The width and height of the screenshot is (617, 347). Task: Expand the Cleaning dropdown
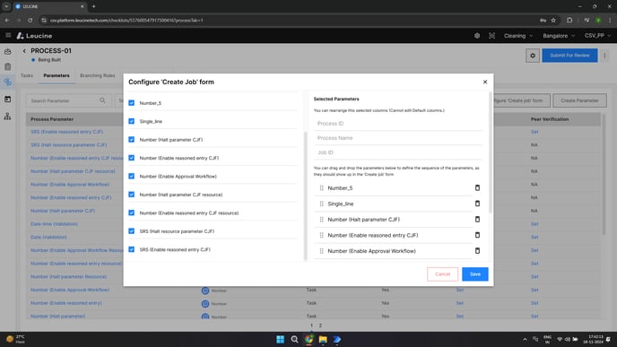coord(518,36)
